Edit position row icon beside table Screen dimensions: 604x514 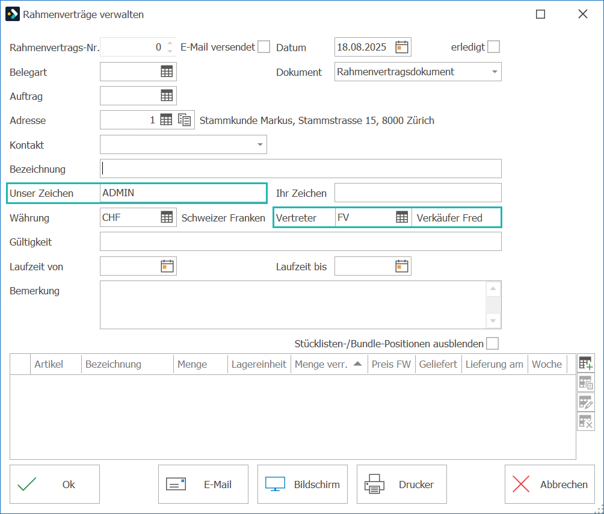click(586, 403)
